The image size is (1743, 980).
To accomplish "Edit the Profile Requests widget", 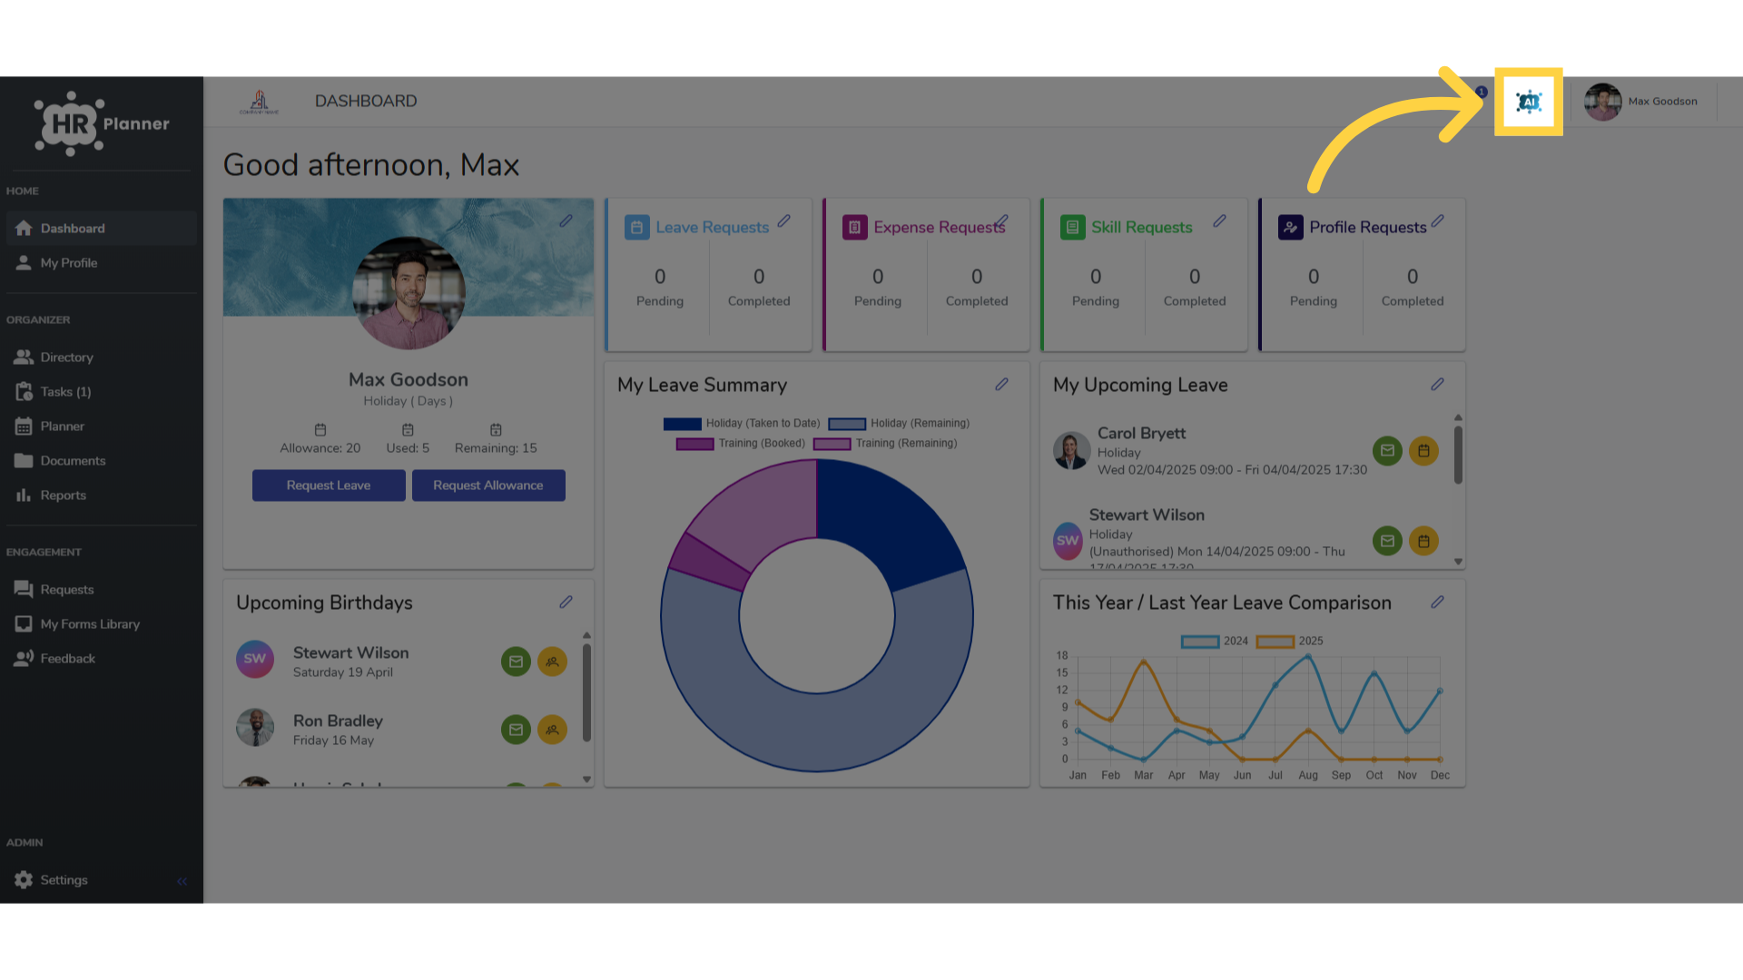I will click(x=1437, y=220).
